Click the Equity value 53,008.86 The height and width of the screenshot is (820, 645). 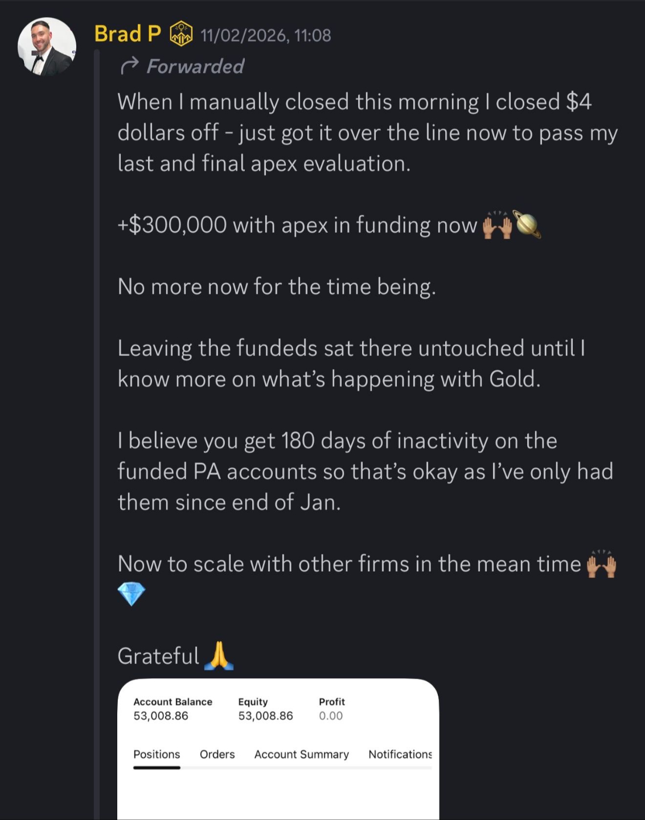click(265, 716)
